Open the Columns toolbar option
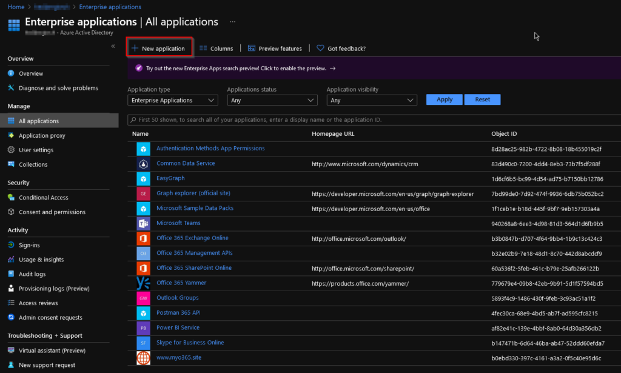621x373 pixels. (217, 49)
